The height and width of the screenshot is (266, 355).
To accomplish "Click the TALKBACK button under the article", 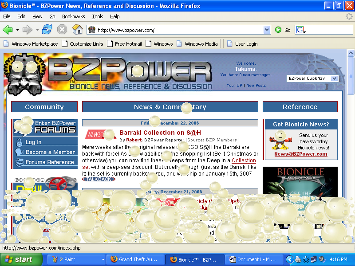I will pos(99,179).
